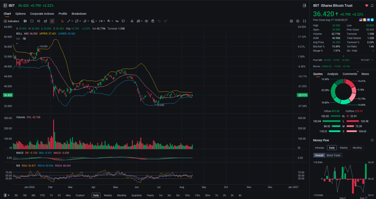Select the 15m candle interval

(197, 195)
